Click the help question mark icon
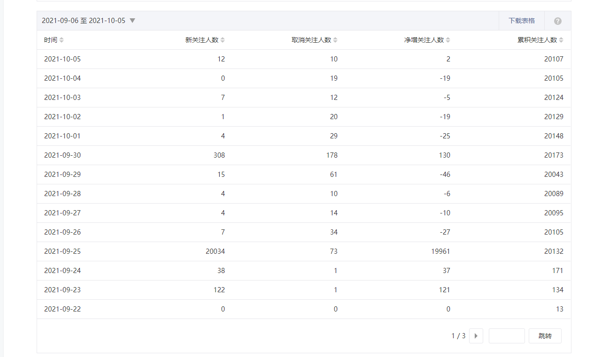594x357 pixels. pos(558,21)
